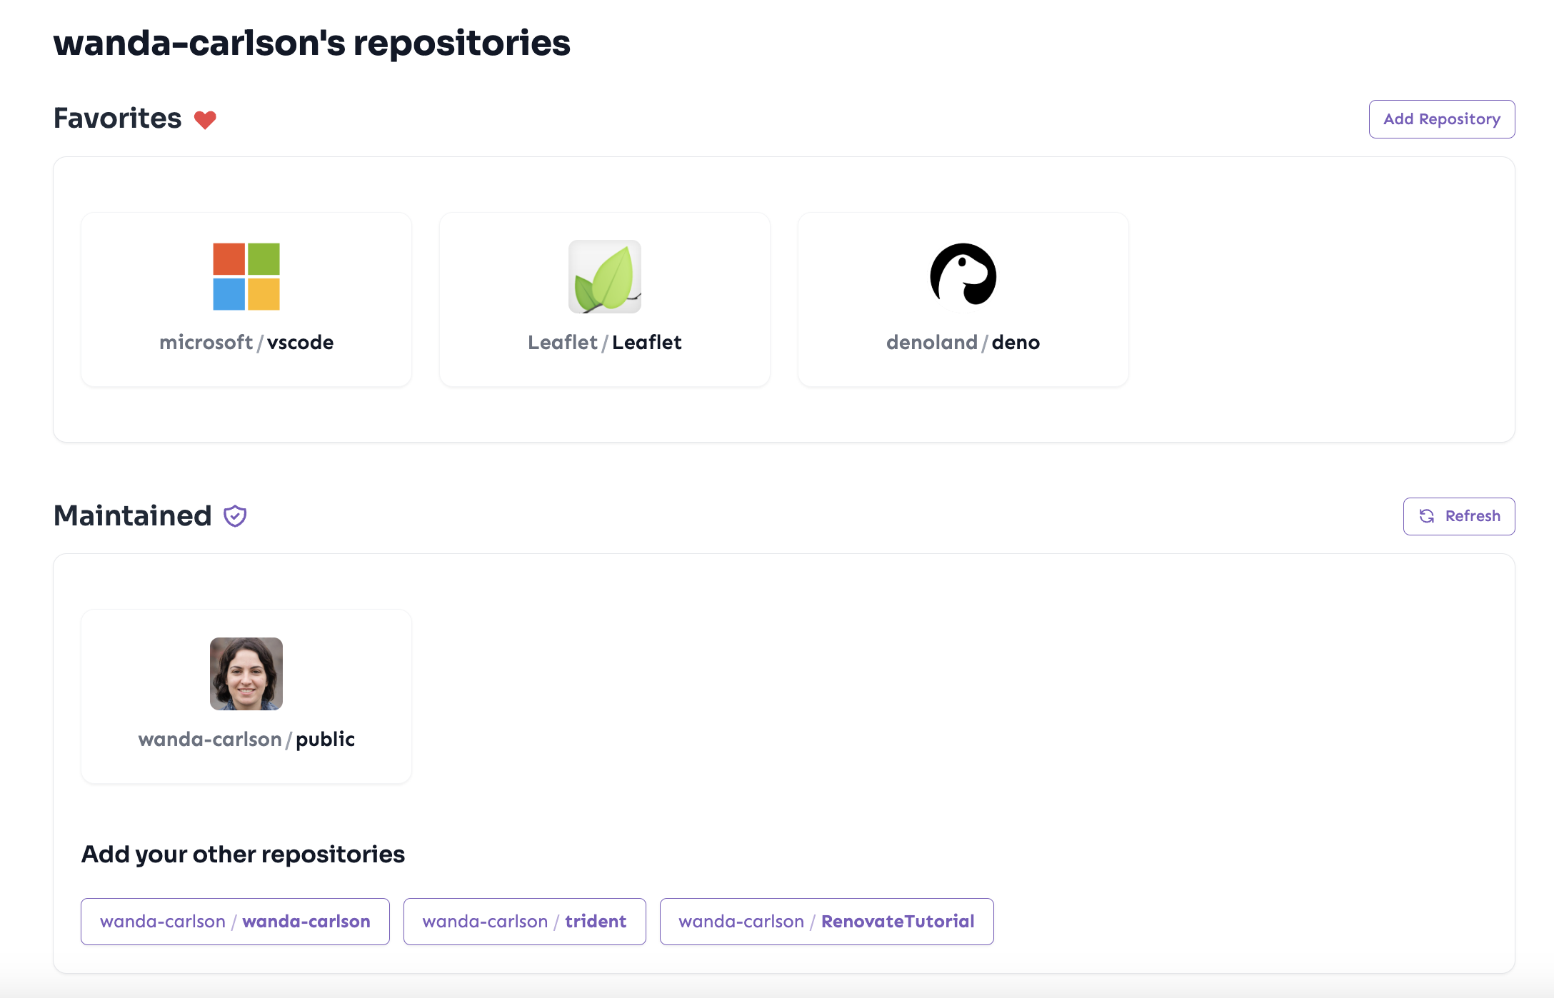Click the Deno dinosaur logo
1554x998 pixels.
point(963,276)
